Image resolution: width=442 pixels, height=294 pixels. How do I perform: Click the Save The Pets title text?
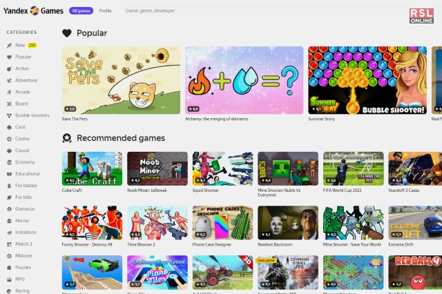(75, 119)
